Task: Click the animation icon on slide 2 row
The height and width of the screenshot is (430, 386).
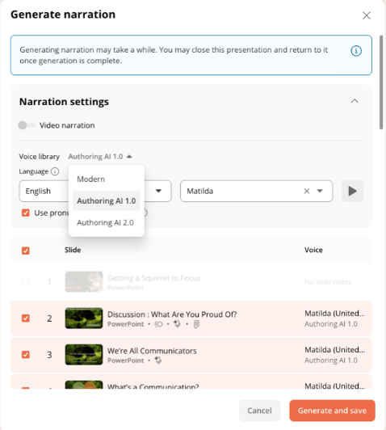Action: (158, 324)
